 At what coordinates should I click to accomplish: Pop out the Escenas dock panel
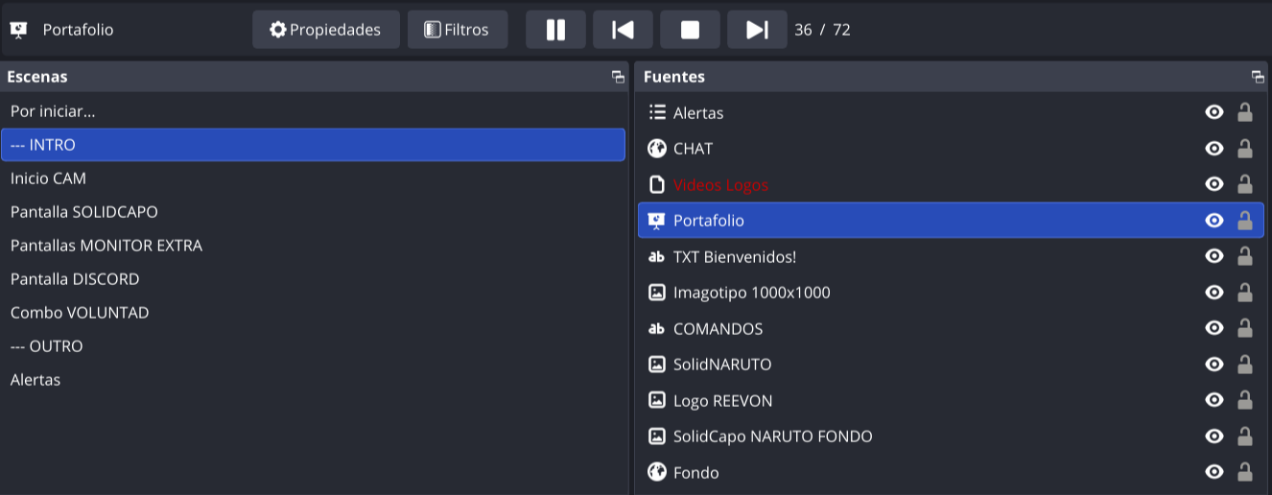click(x=618, y=77)
